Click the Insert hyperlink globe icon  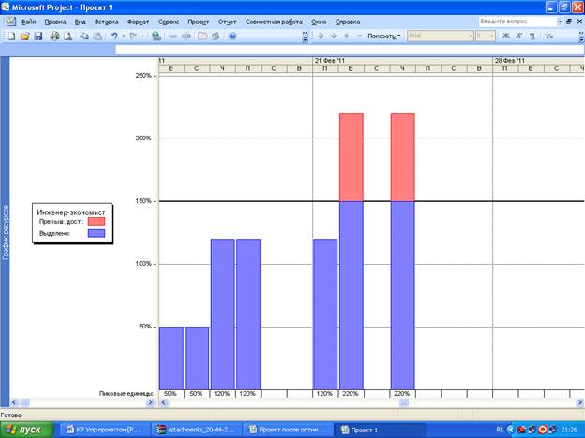point(156,36)
